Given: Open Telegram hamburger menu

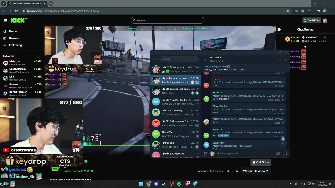Looking at the screenshot, I should coord(155,59).
